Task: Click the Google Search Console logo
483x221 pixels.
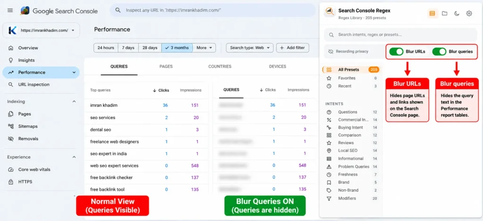Action: click(x=59, y=11)
